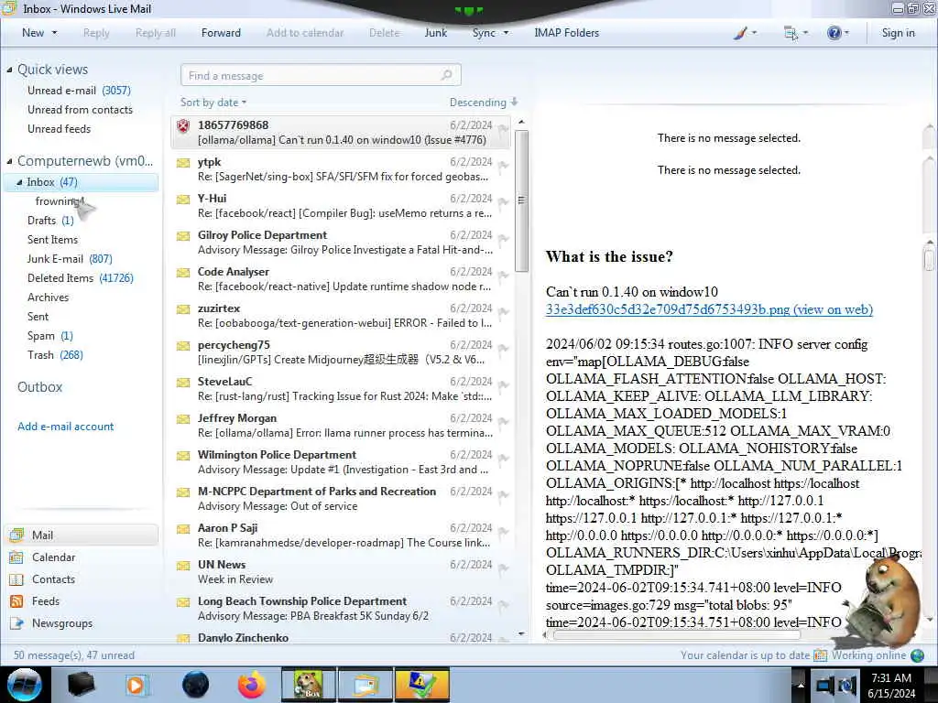Click the envelope icon beside Gilroy Police Department
The width and height of the screenshot is (938, 703).
[x=183, y=236]
